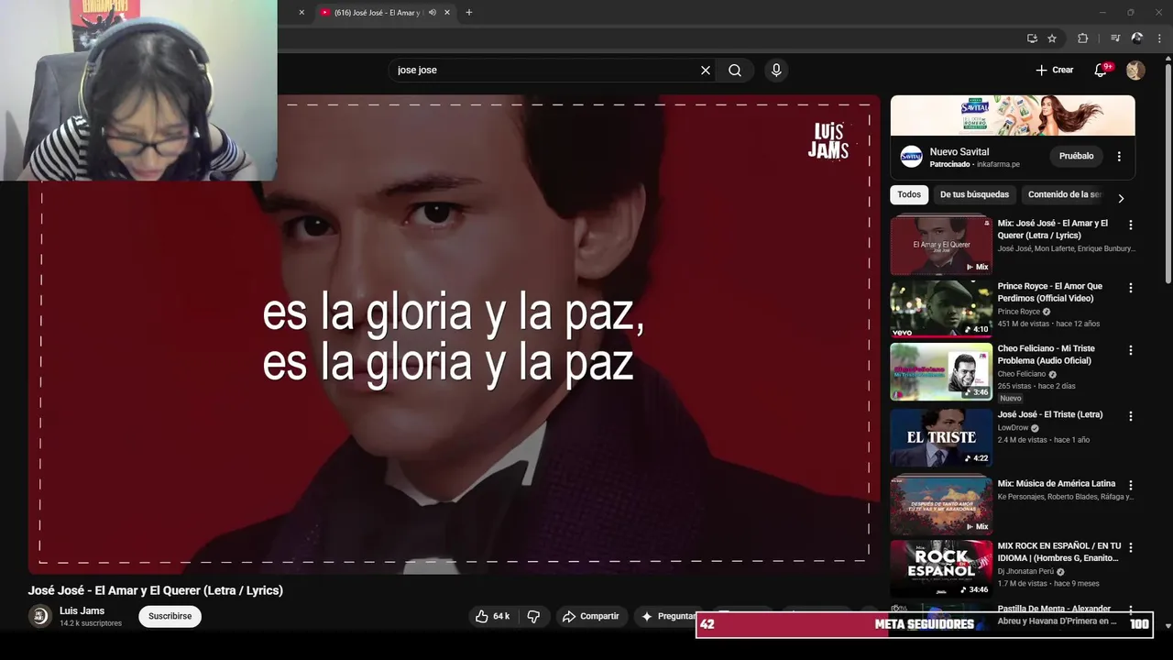Open the José José Mix thumbnail

[941, 246]
